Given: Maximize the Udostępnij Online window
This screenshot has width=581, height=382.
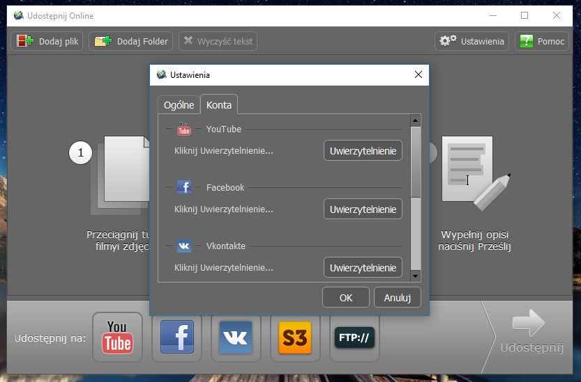Looking at the screenshot, I should pos(525,15).
